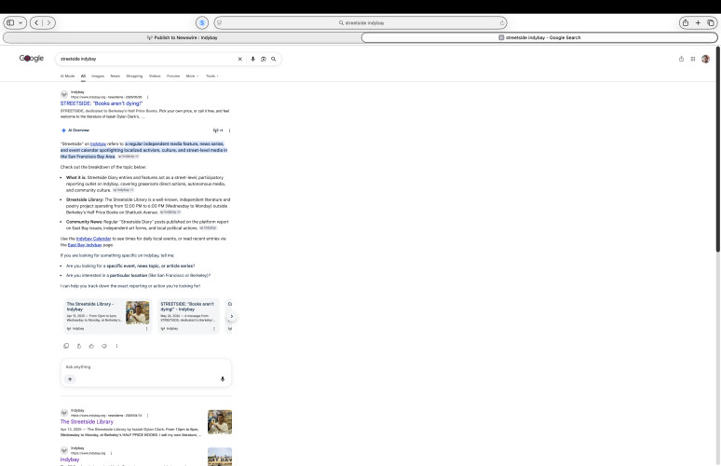Select the All results tab
This screenshot has height=466, width=721.
[83, 75]
